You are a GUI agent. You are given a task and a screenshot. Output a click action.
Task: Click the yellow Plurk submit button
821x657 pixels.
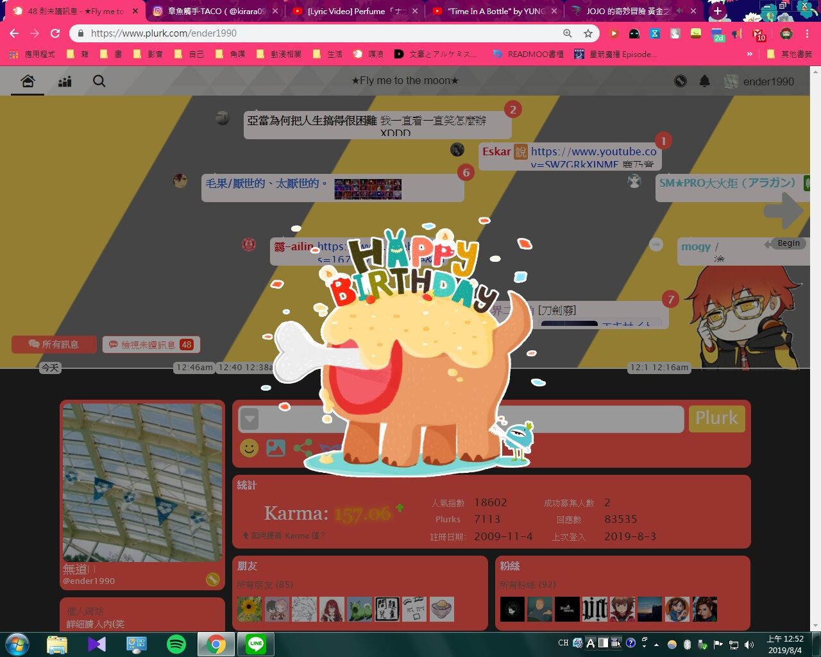pos(716,418)
